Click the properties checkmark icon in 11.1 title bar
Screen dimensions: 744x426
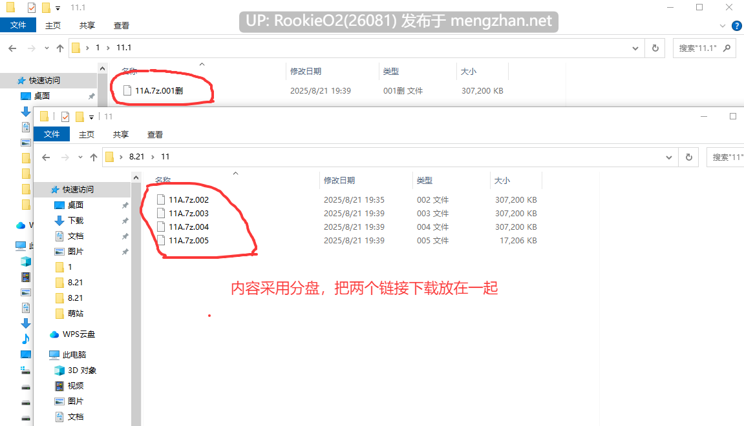pos(31,8)
